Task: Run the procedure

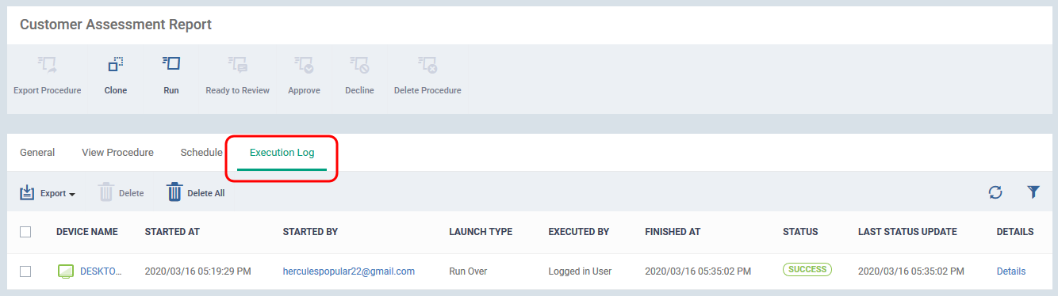Action: (171, 75)
